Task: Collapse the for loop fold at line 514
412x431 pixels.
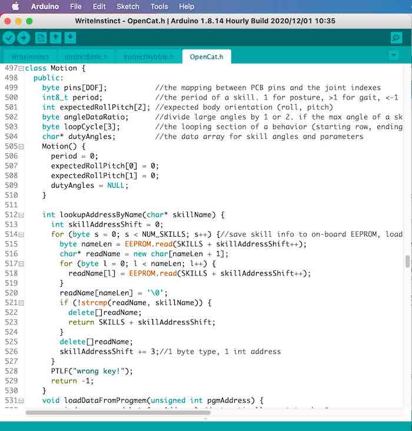Action: pyautogui.click(x=21, y=234)
